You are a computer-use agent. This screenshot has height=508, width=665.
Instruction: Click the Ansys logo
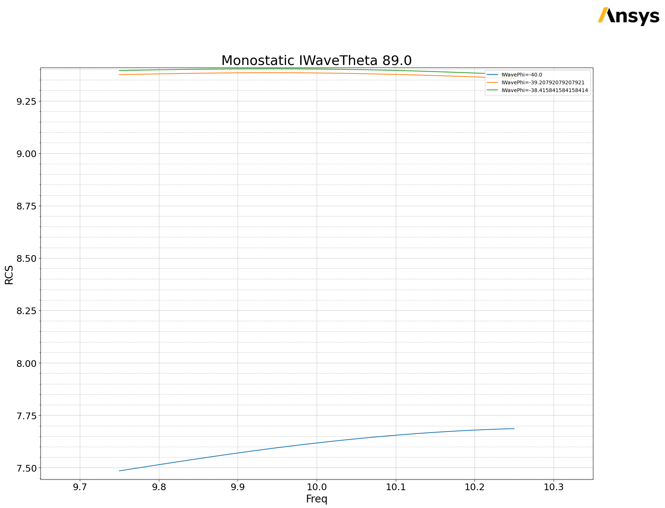click(629, 16)
